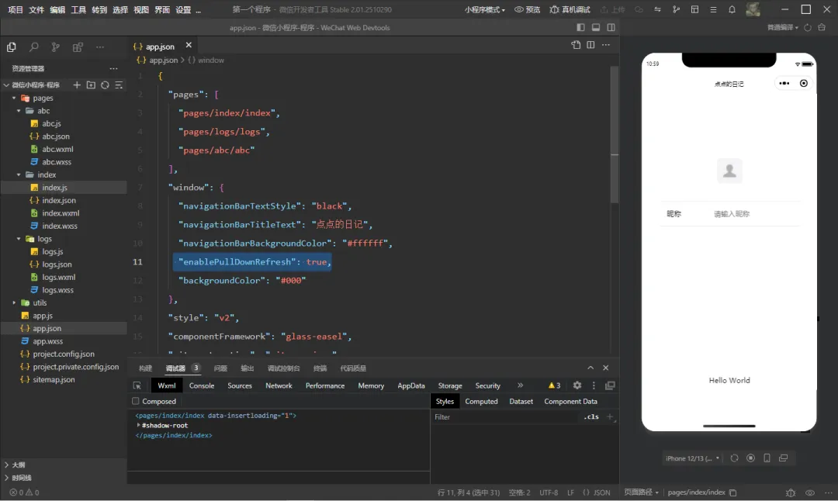Close the app.json editor tab

pos(189,46)
